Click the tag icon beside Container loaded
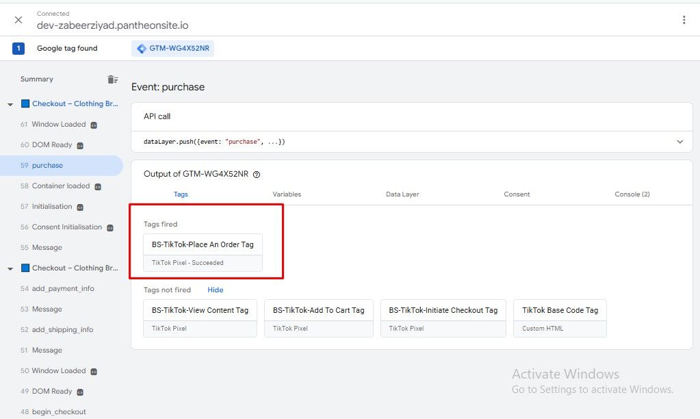Image resolution: width=700 pixels, height=419 pixels. (98, 187)
